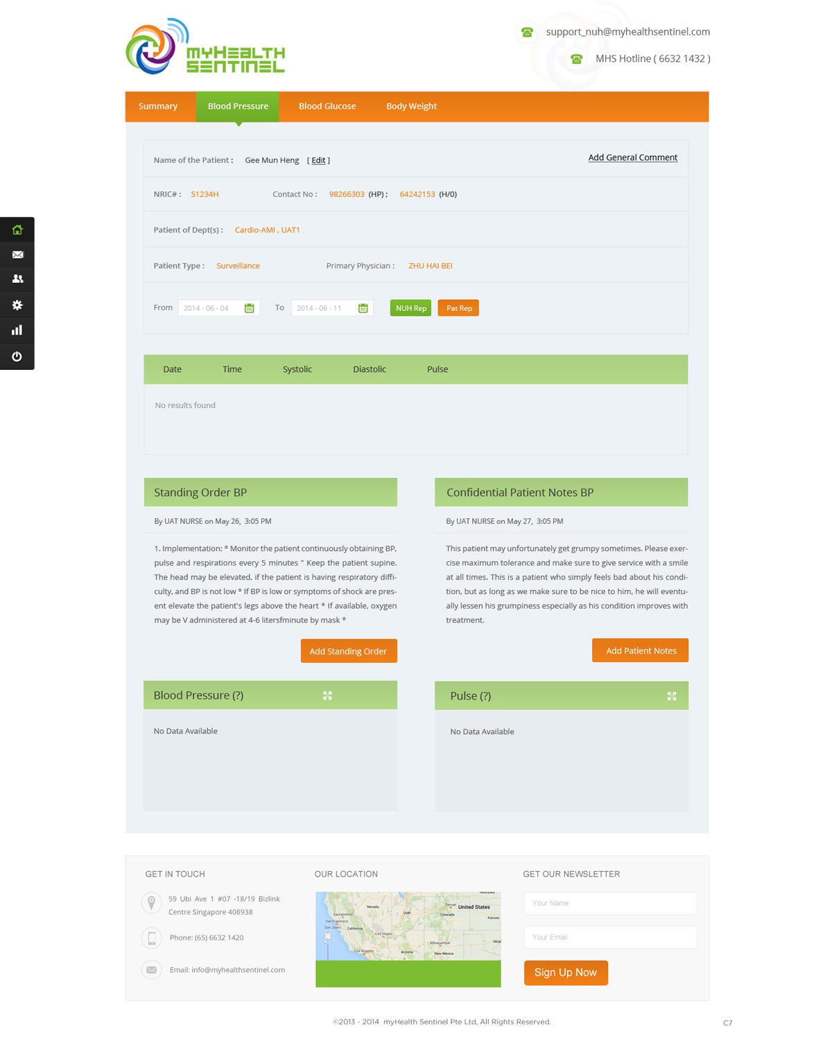
Task: Open Add General Comment link
Action: coord(633,158)
